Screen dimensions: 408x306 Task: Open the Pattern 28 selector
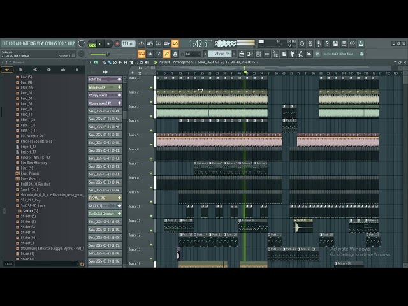point(219,54)
